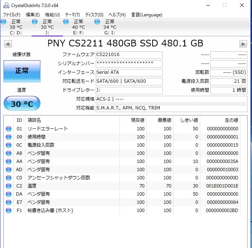Click the Serial ATA interface field
Viewport: 252px width, 248px height.
point(129,73)
